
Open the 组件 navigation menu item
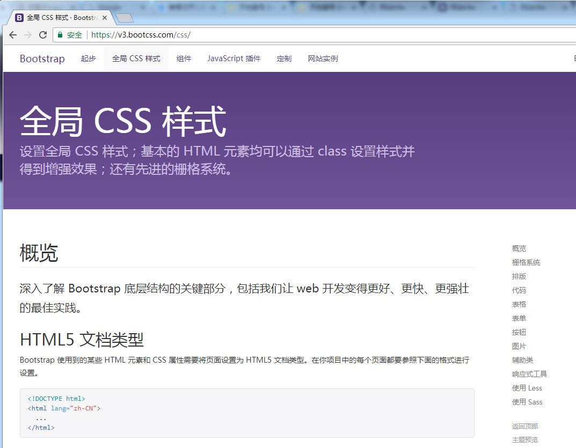pyautogui.click(x=184, y=58)
